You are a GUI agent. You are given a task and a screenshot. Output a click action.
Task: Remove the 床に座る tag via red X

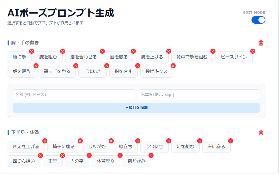coord(231,141)
